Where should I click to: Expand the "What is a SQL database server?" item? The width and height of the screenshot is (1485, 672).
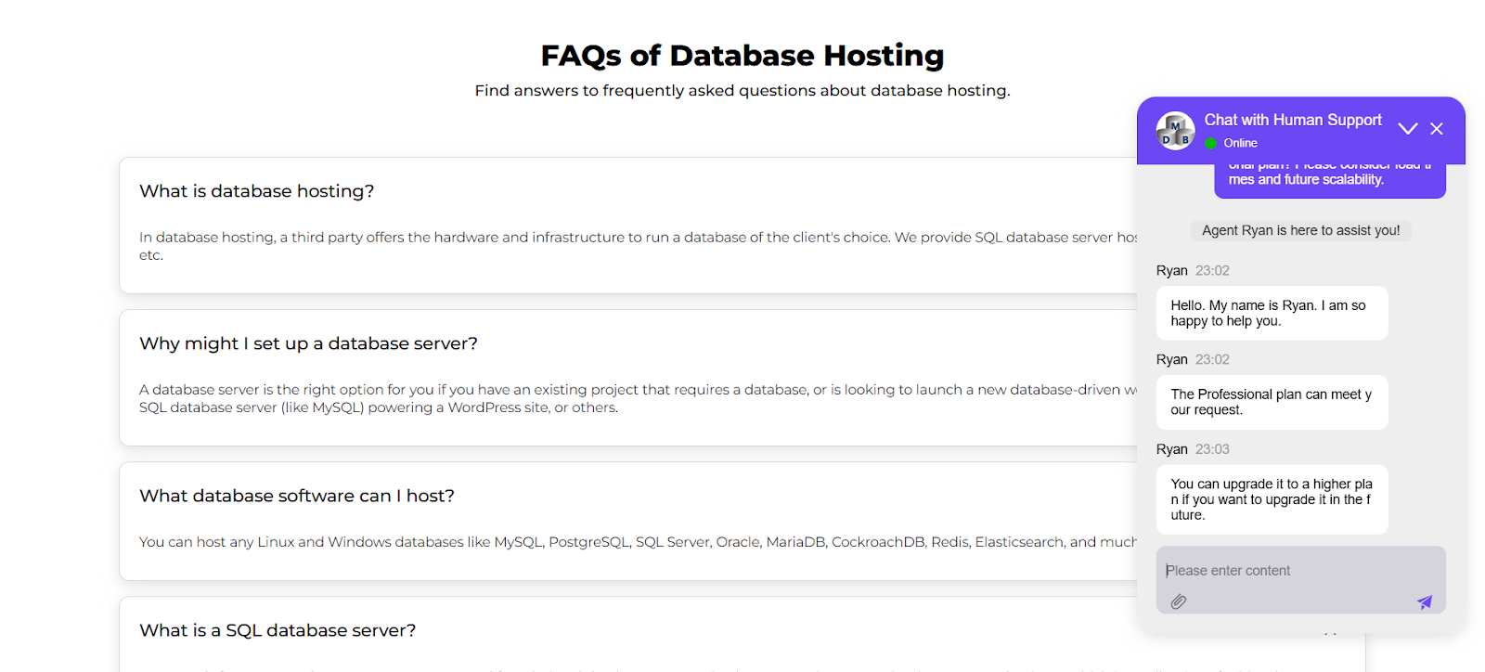click(x=278, y=630)
